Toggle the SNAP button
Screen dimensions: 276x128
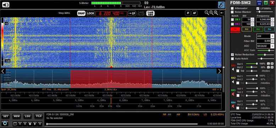click(81, 14)
